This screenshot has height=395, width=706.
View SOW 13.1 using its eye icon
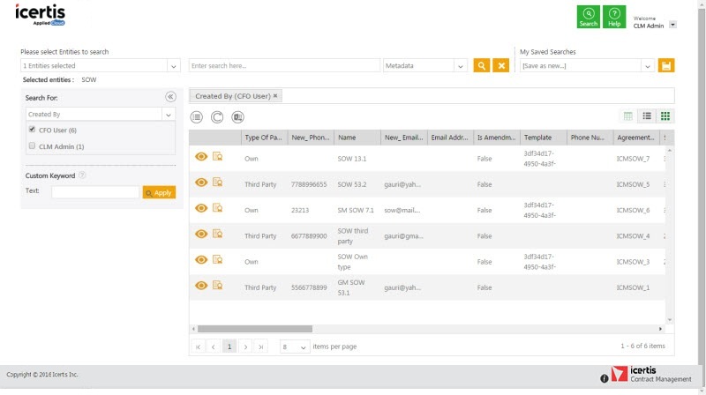tap(201, 158)
